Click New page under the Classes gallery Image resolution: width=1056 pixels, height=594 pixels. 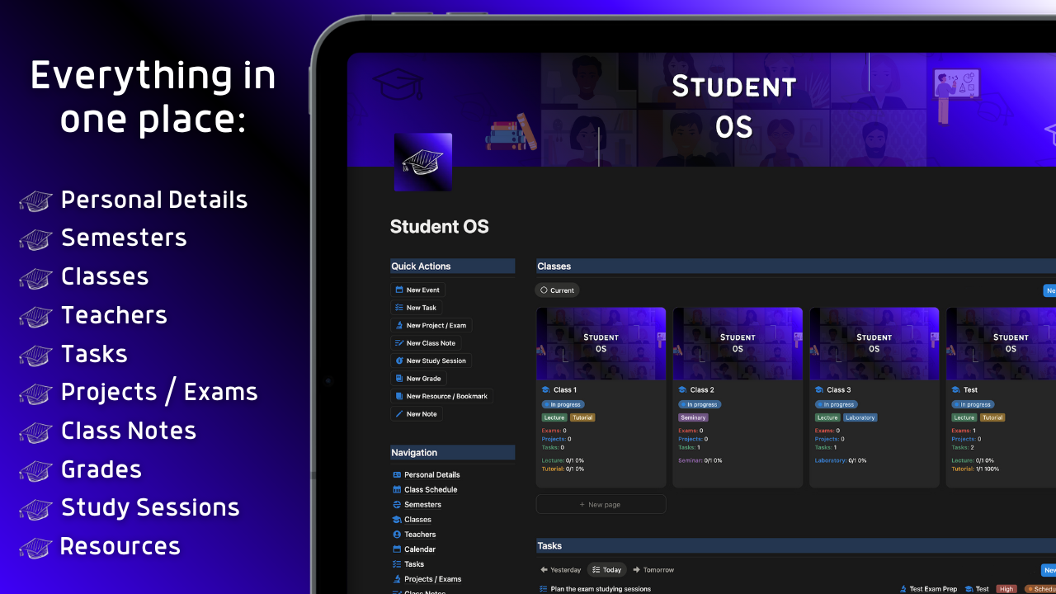[x=601, y=503]
